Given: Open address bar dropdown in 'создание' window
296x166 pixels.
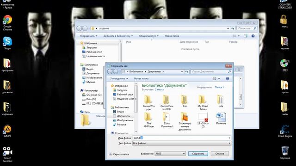Looking at the screenshot, I should tap(228, 29).
